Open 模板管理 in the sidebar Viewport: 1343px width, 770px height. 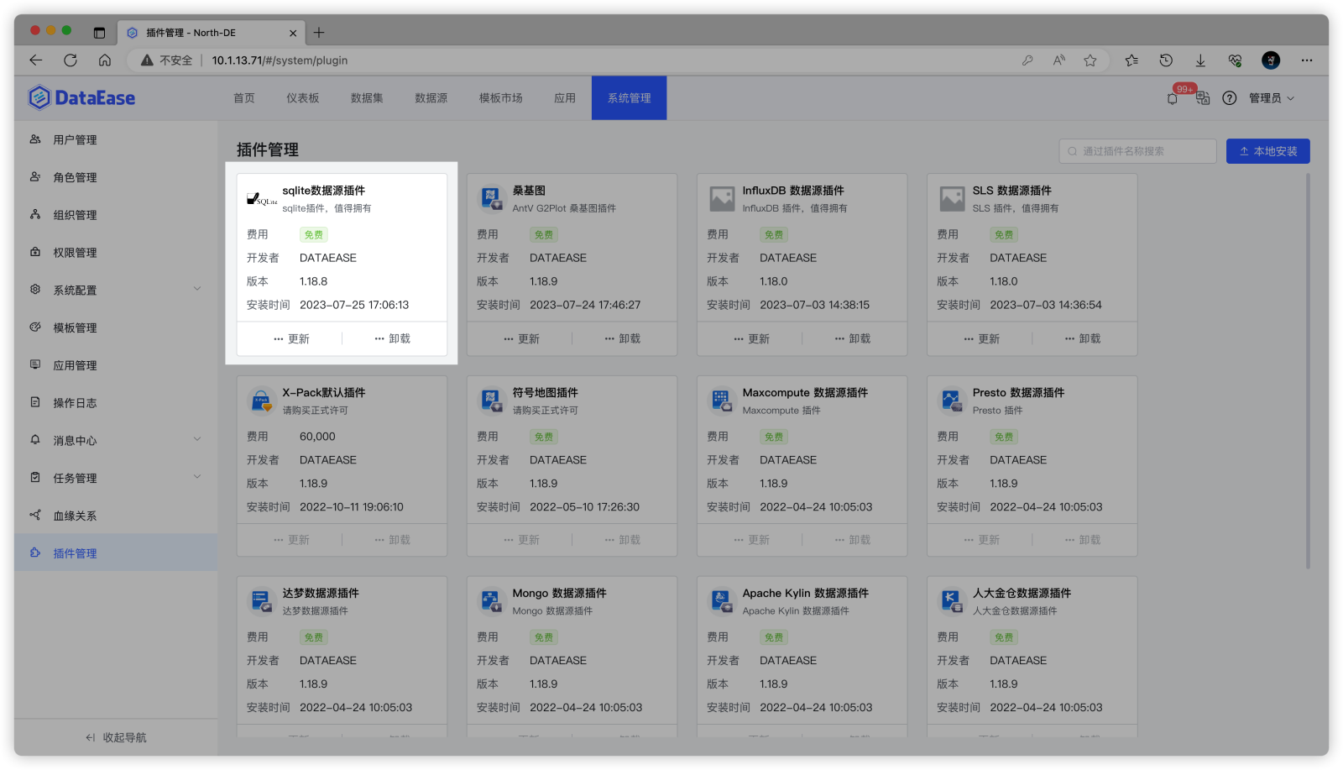pos(116,327)
